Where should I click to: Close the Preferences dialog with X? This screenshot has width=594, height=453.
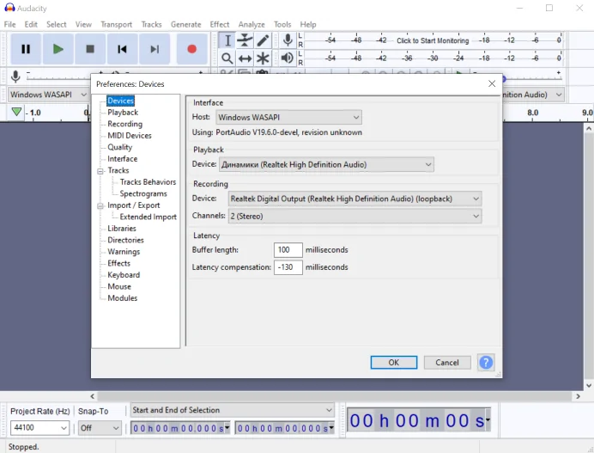(492, 83)
